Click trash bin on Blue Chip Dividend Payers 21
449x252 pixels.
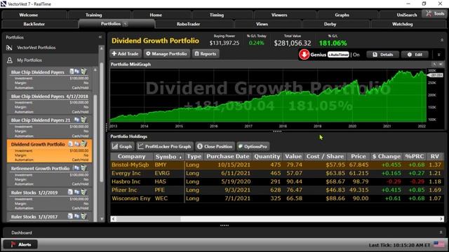pos(83,120)
